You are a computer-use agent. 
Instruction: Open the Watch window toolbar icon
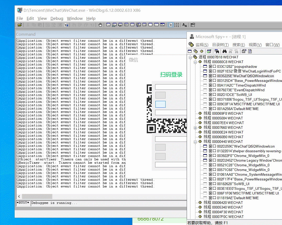pos(114,25)
